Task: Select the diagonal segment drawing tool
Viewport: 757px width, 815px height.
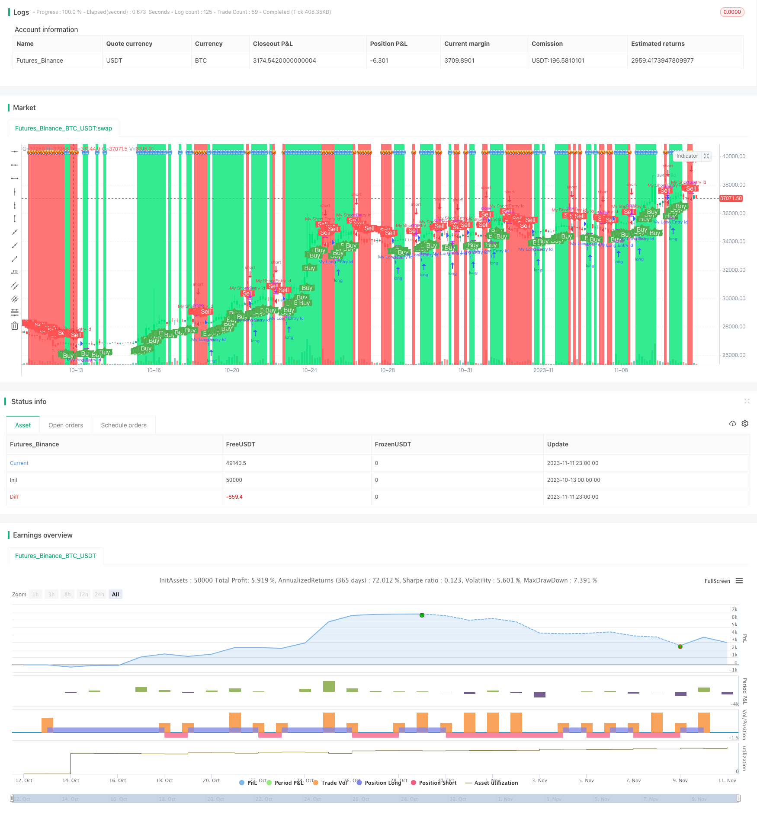Action: click(x=15, y=259)
